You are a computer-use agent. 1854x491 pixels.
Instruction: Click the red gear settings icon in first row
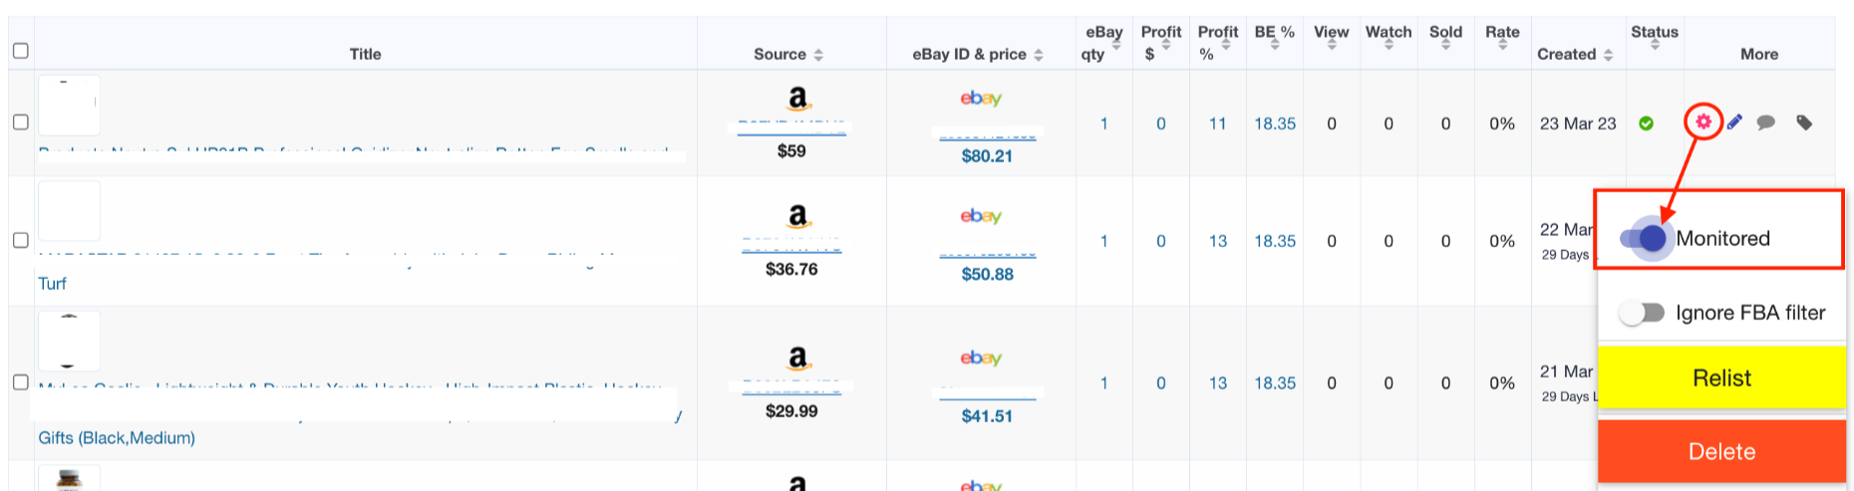pyautogui.click(x=1703, y=122)
